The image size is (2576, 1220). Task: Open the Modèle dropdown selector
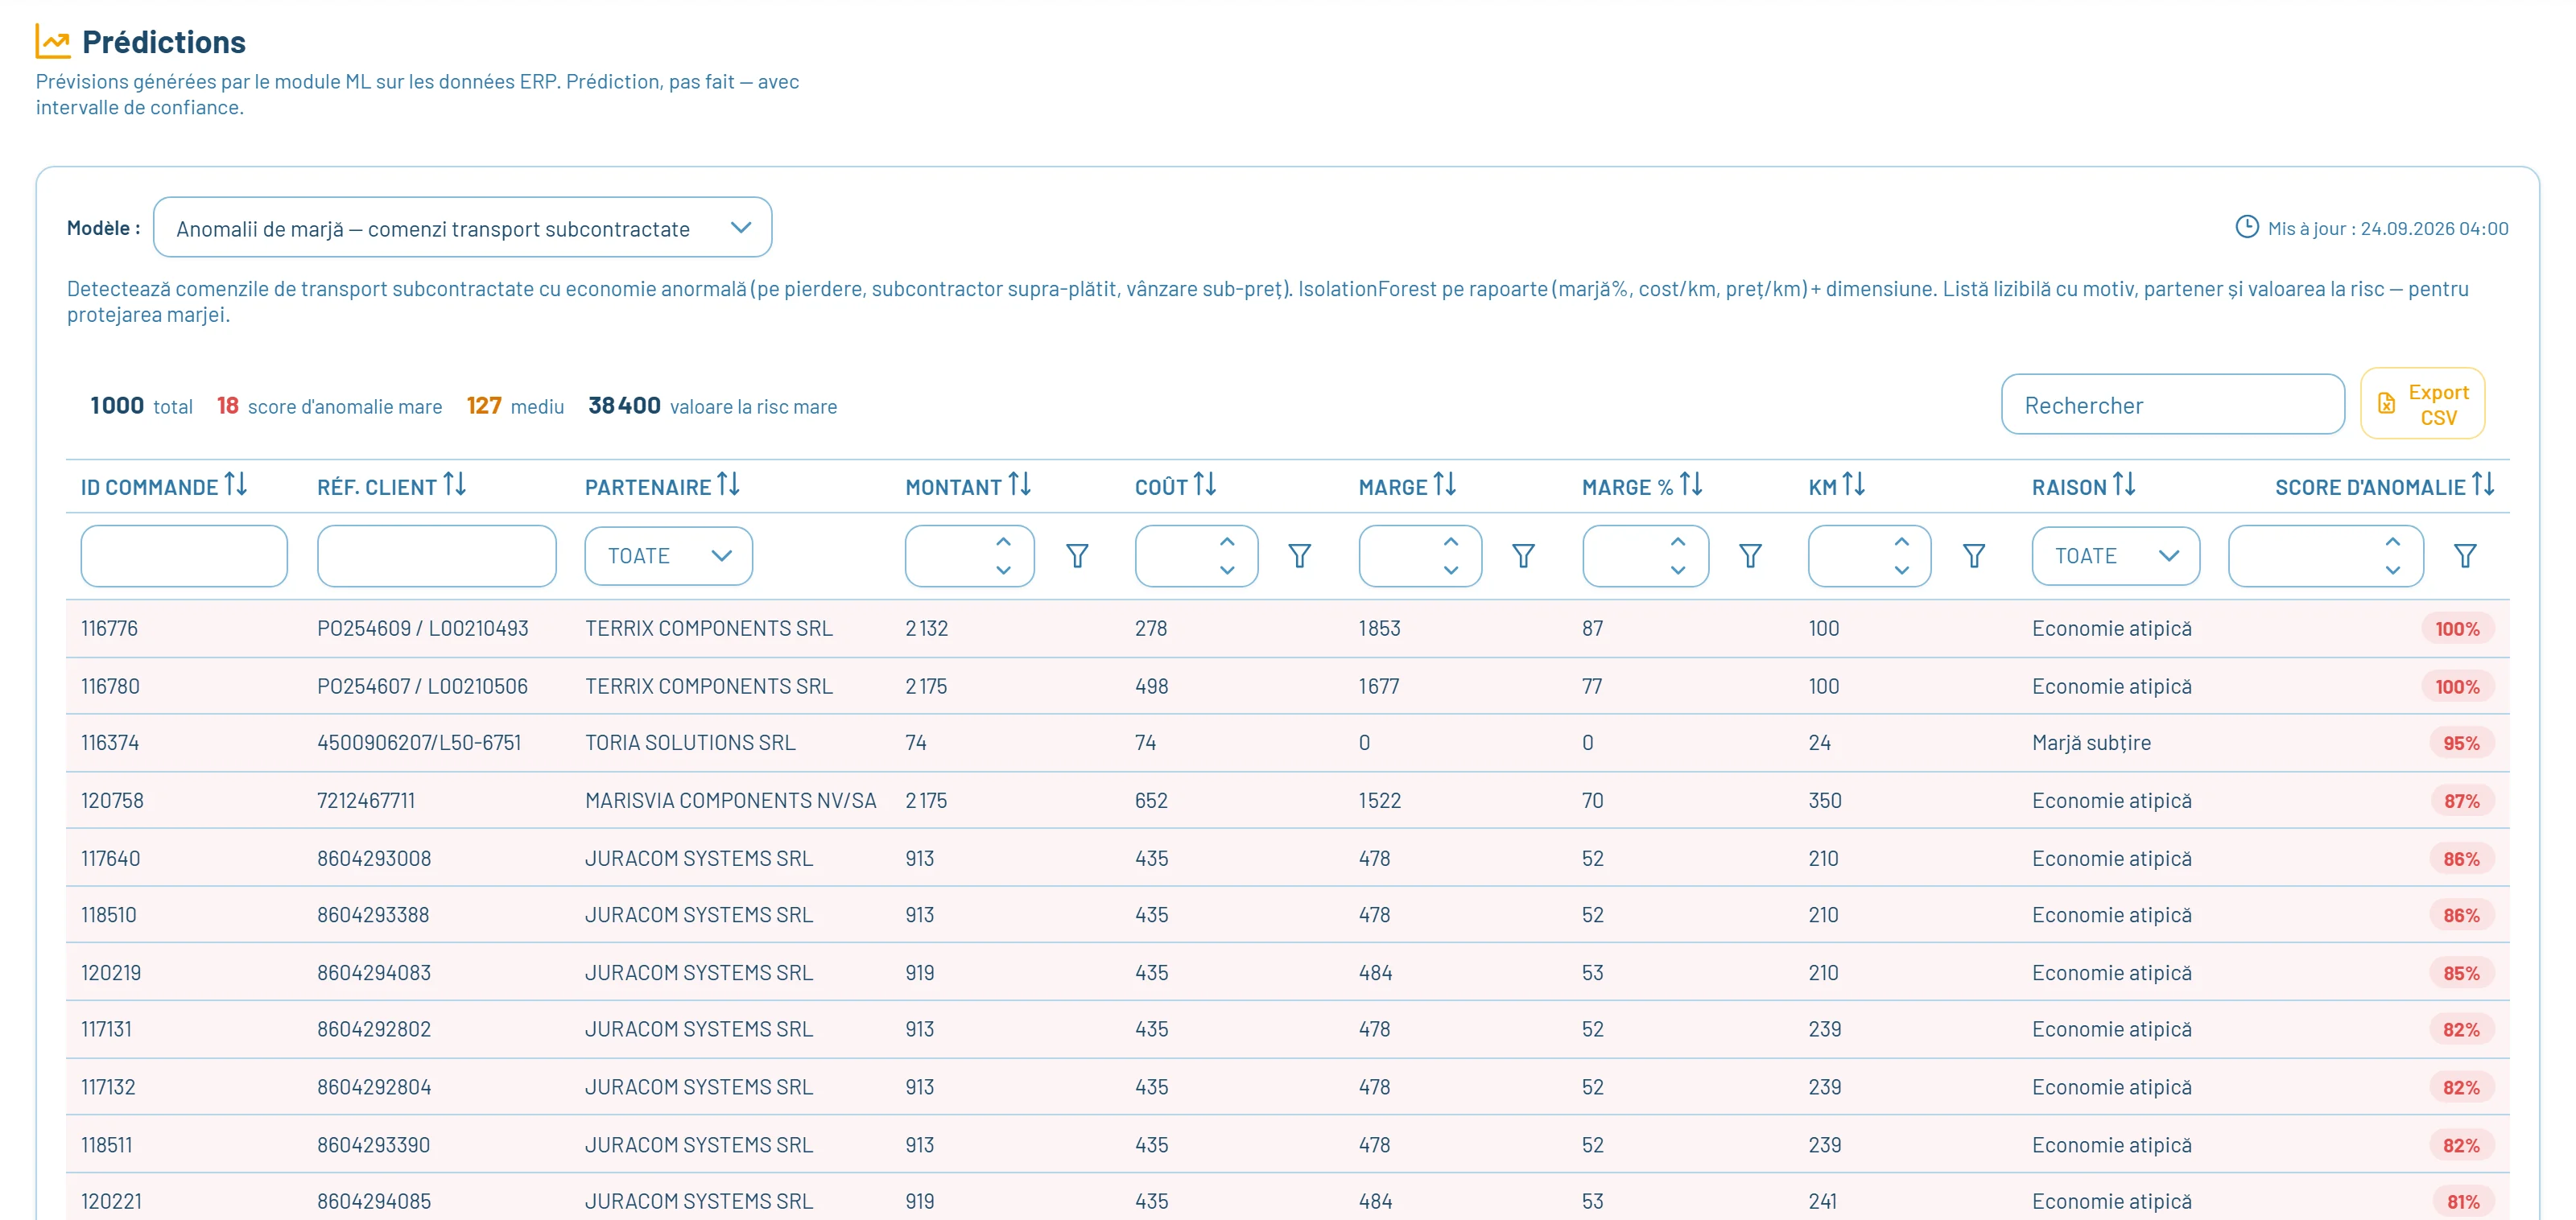tap(462, 228)
